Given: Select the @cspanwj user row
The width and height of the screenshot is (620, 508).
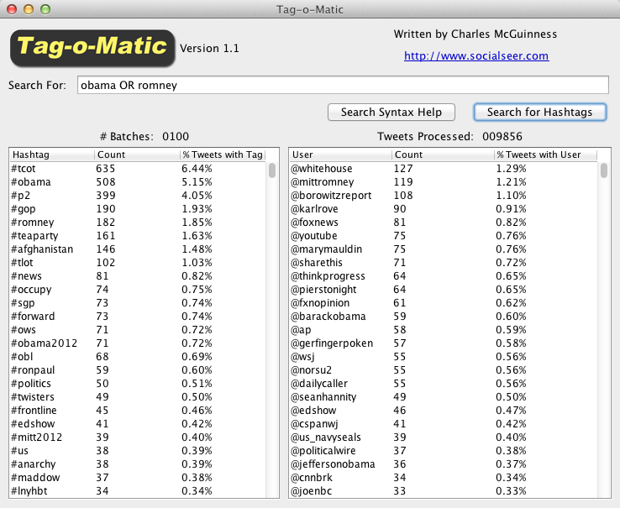Looking at the screenshot, I should [444, 424].
